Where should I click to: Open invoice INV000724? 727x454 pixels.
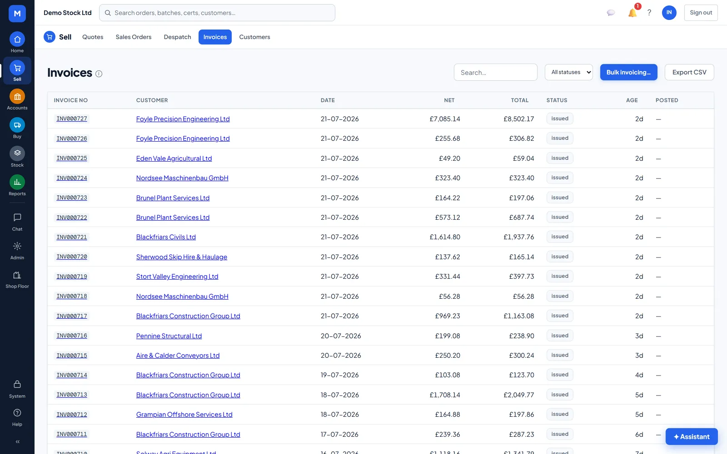point(72,178)
